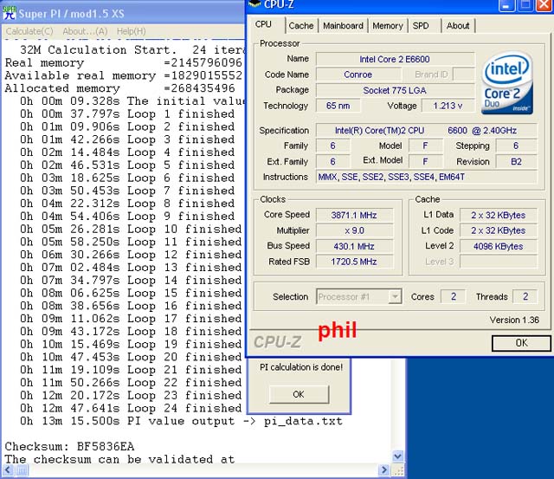Click the horizontal scrollbar right arrow
The width and height of the screenshot is (554, 479).
pos(383,469)
